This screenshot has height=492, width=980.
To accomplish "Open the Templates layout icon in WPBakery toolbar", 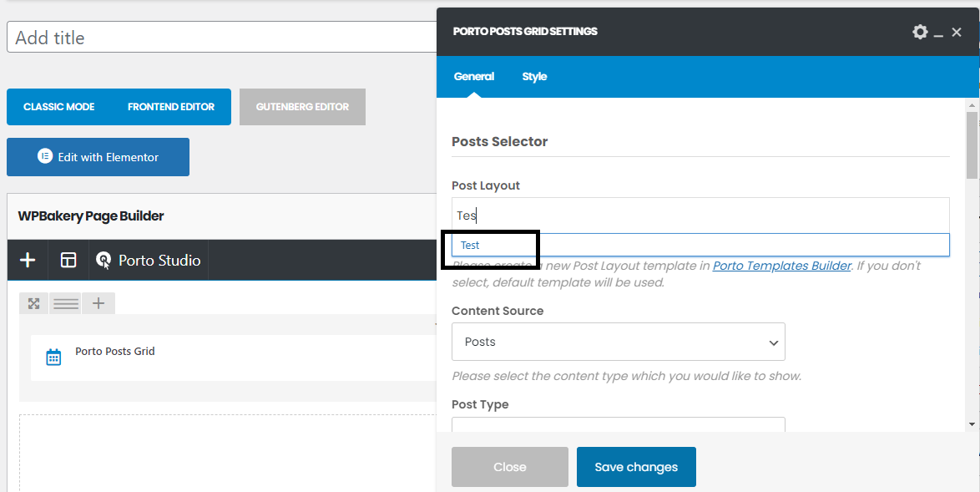I will coord(68,260).
